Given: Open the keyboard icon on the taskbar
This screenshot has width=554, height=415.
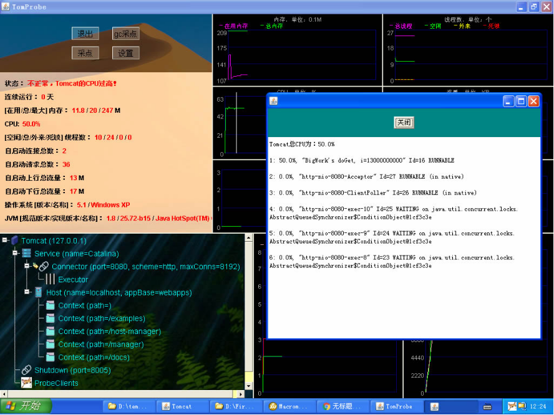Looking at the screenshot, I should pos(487,406).
